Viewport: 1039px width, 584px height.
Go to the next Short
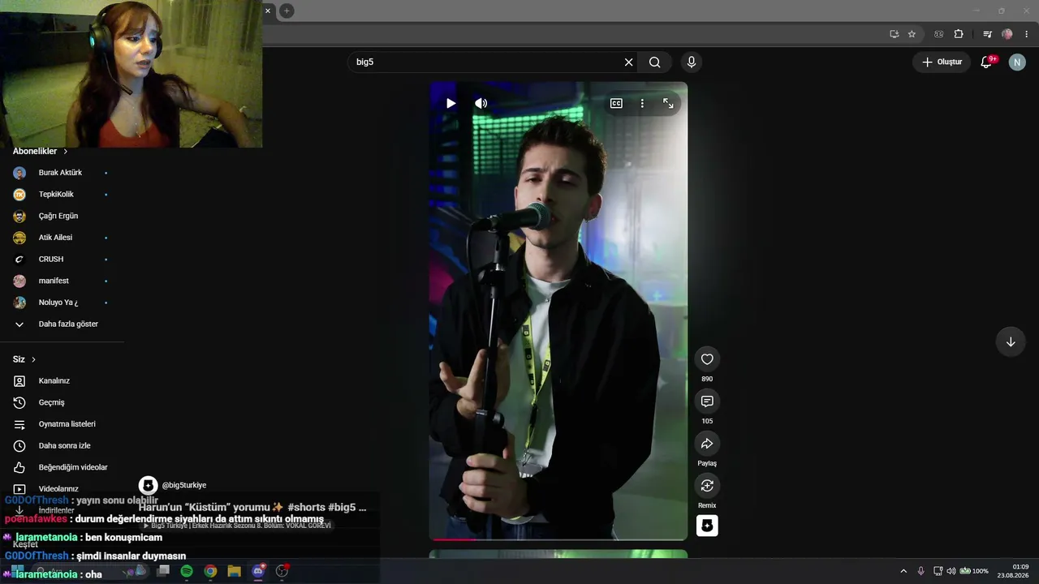pos(1011,341)
